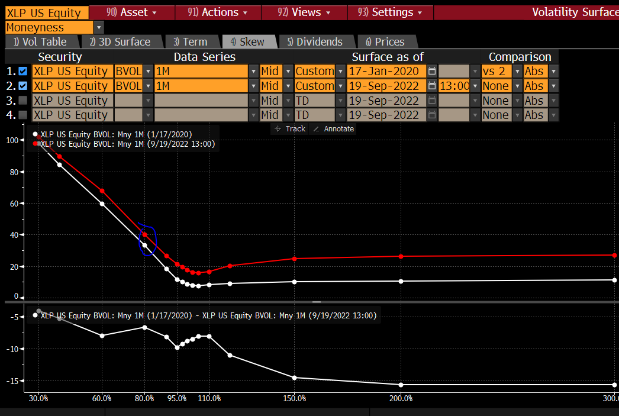Click the red 9/19/2022 legend marker
Image resolution: width=619 pixels, height=416 pixels.
(x=35, y=144)
